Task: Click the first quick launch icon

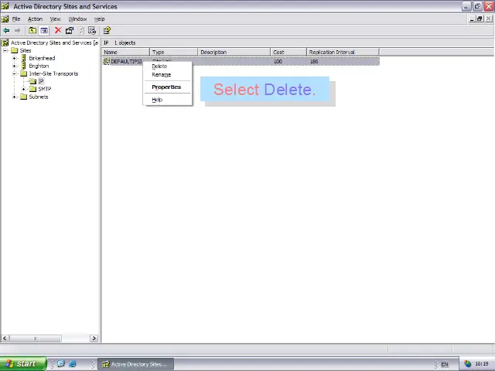Action: click(x=61, y=363)
